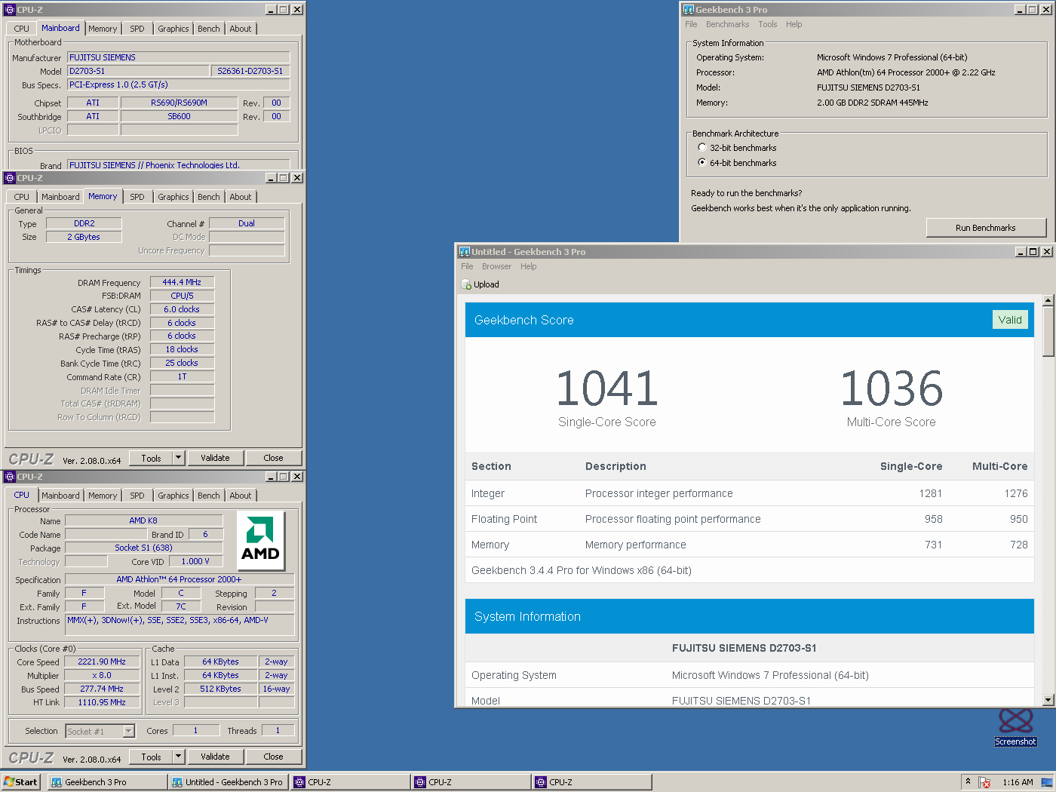Click the Memory performance row in results

749,545
